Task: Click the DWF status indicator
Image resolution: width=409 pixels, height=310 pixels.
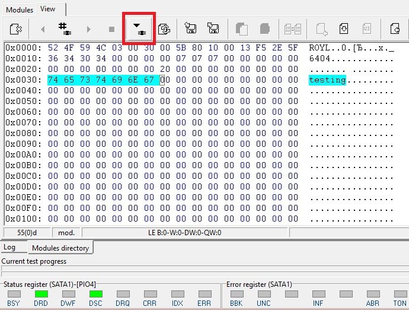Action: pos(69,294)
